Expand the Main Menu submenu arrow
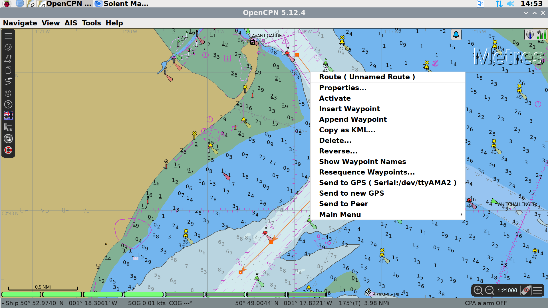548x308 pixels. tap(461, 214)
